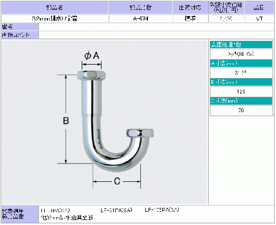Click the price value cell
Image resolution: width=276 pixels, height=225 pixels.
click(226, 19)
